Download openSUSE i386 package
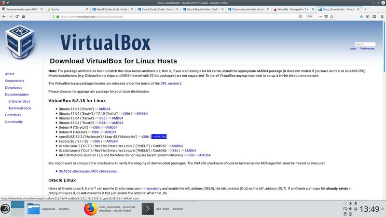The width and height of the screenshot is (386, 217). pyautogui.click(x=146, y=136)
